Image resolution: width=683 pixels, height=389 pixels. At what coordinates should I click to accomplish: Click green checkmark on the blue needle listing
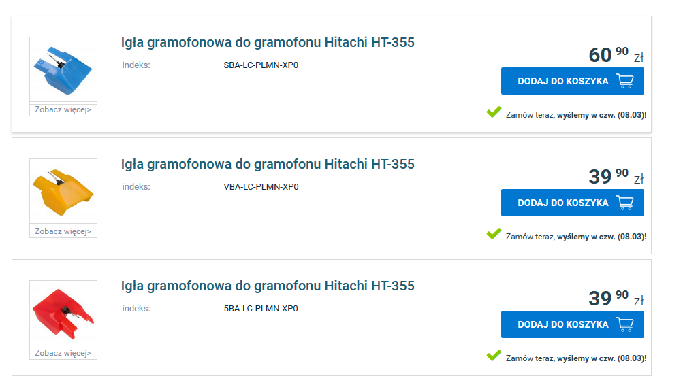click(494, 112)
